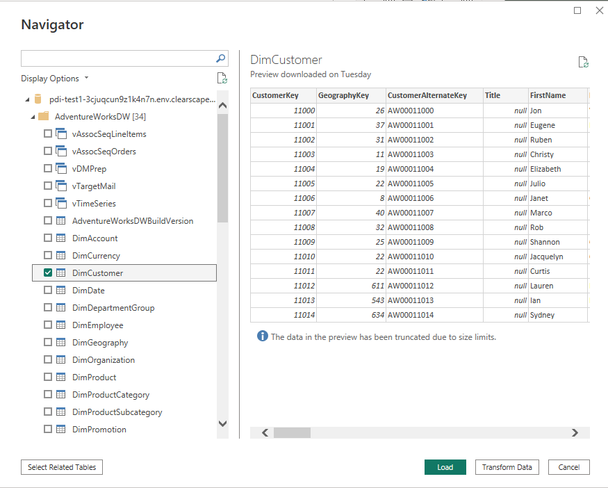Image resolution: width=608 pixels, height=488 pixels.
Task: Click the table icon beside DimGeography
Action: pyautogui.click(x=60, y=342)
